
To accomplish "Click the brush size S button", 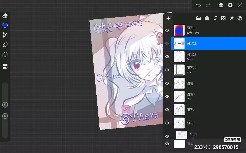I will 5,105.
